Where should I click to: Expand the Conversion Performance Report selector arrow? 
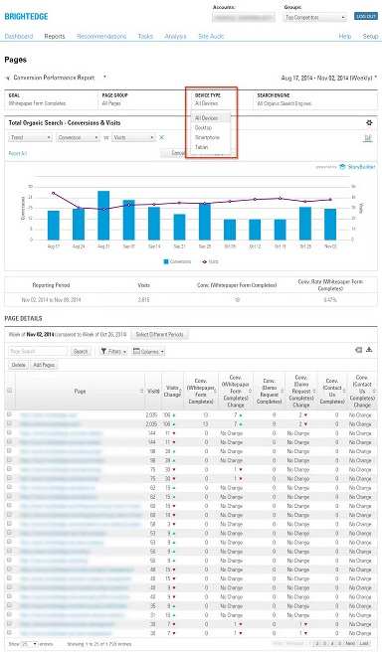(104, 78)
